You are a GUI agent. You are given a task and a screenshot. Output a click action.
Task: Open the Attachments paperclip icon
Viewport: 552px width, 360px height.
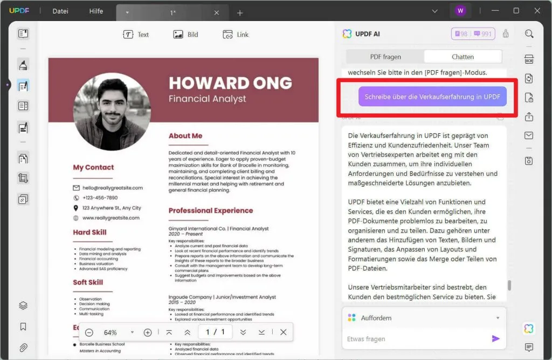pos(23,348)
